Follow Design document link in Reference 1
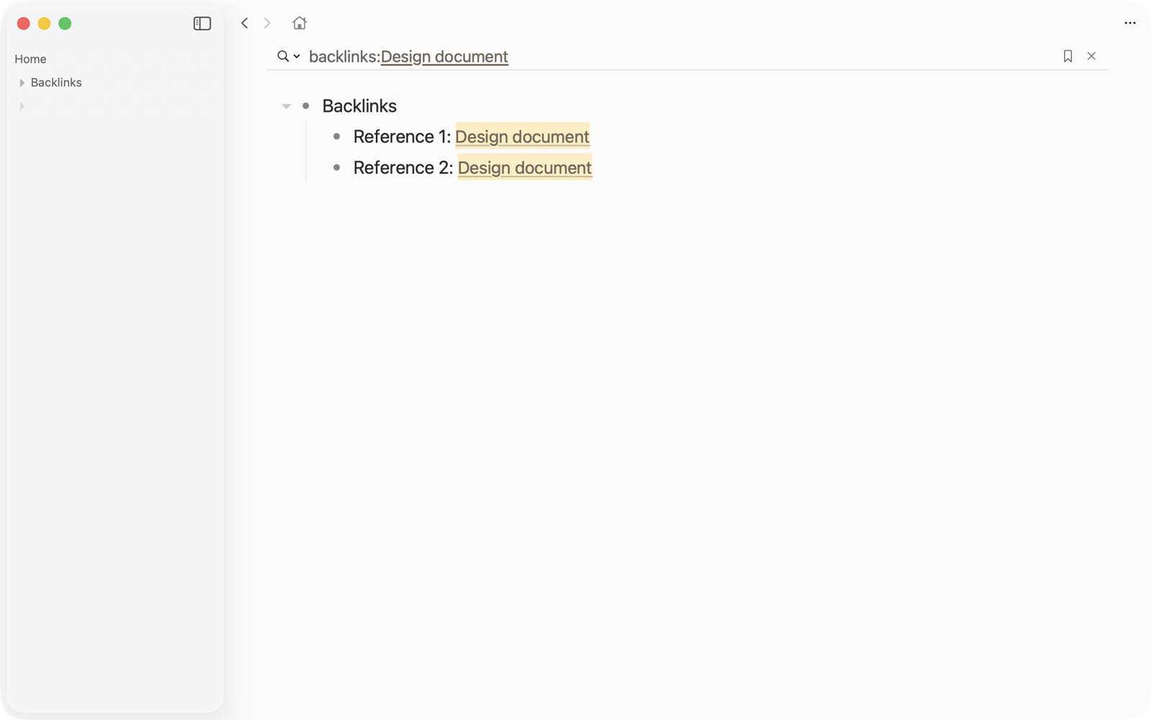The width and height of the screenshot is (1152, 720). (522, 137)
